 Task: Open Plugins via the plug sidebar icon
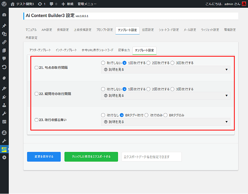tap(4, 97)
